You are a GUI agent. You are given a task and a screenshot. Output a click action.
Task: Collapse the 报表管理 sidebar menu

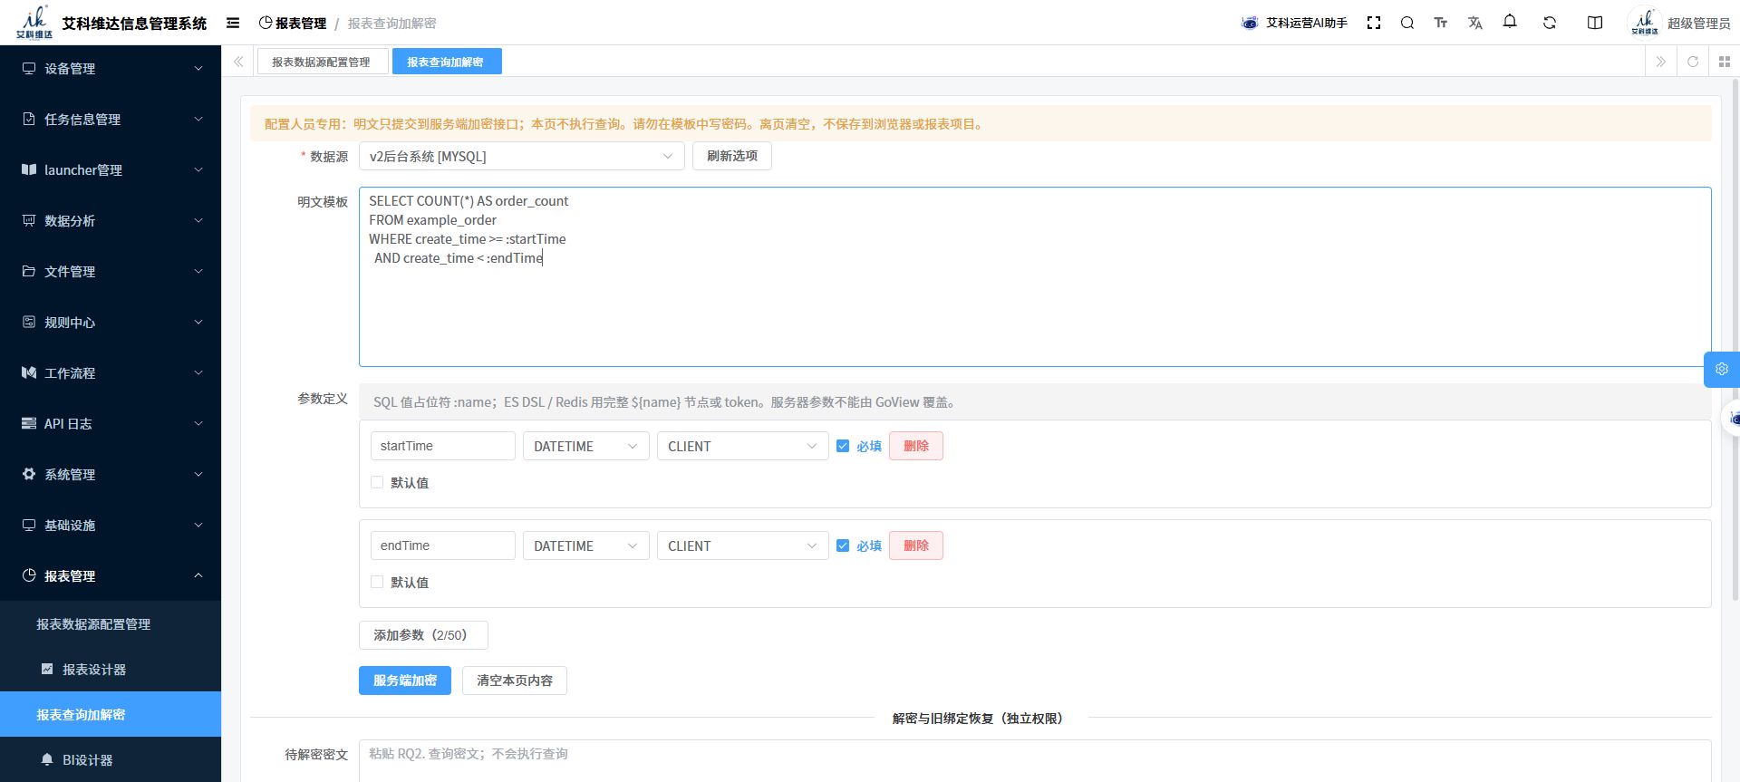coord(111,575)
